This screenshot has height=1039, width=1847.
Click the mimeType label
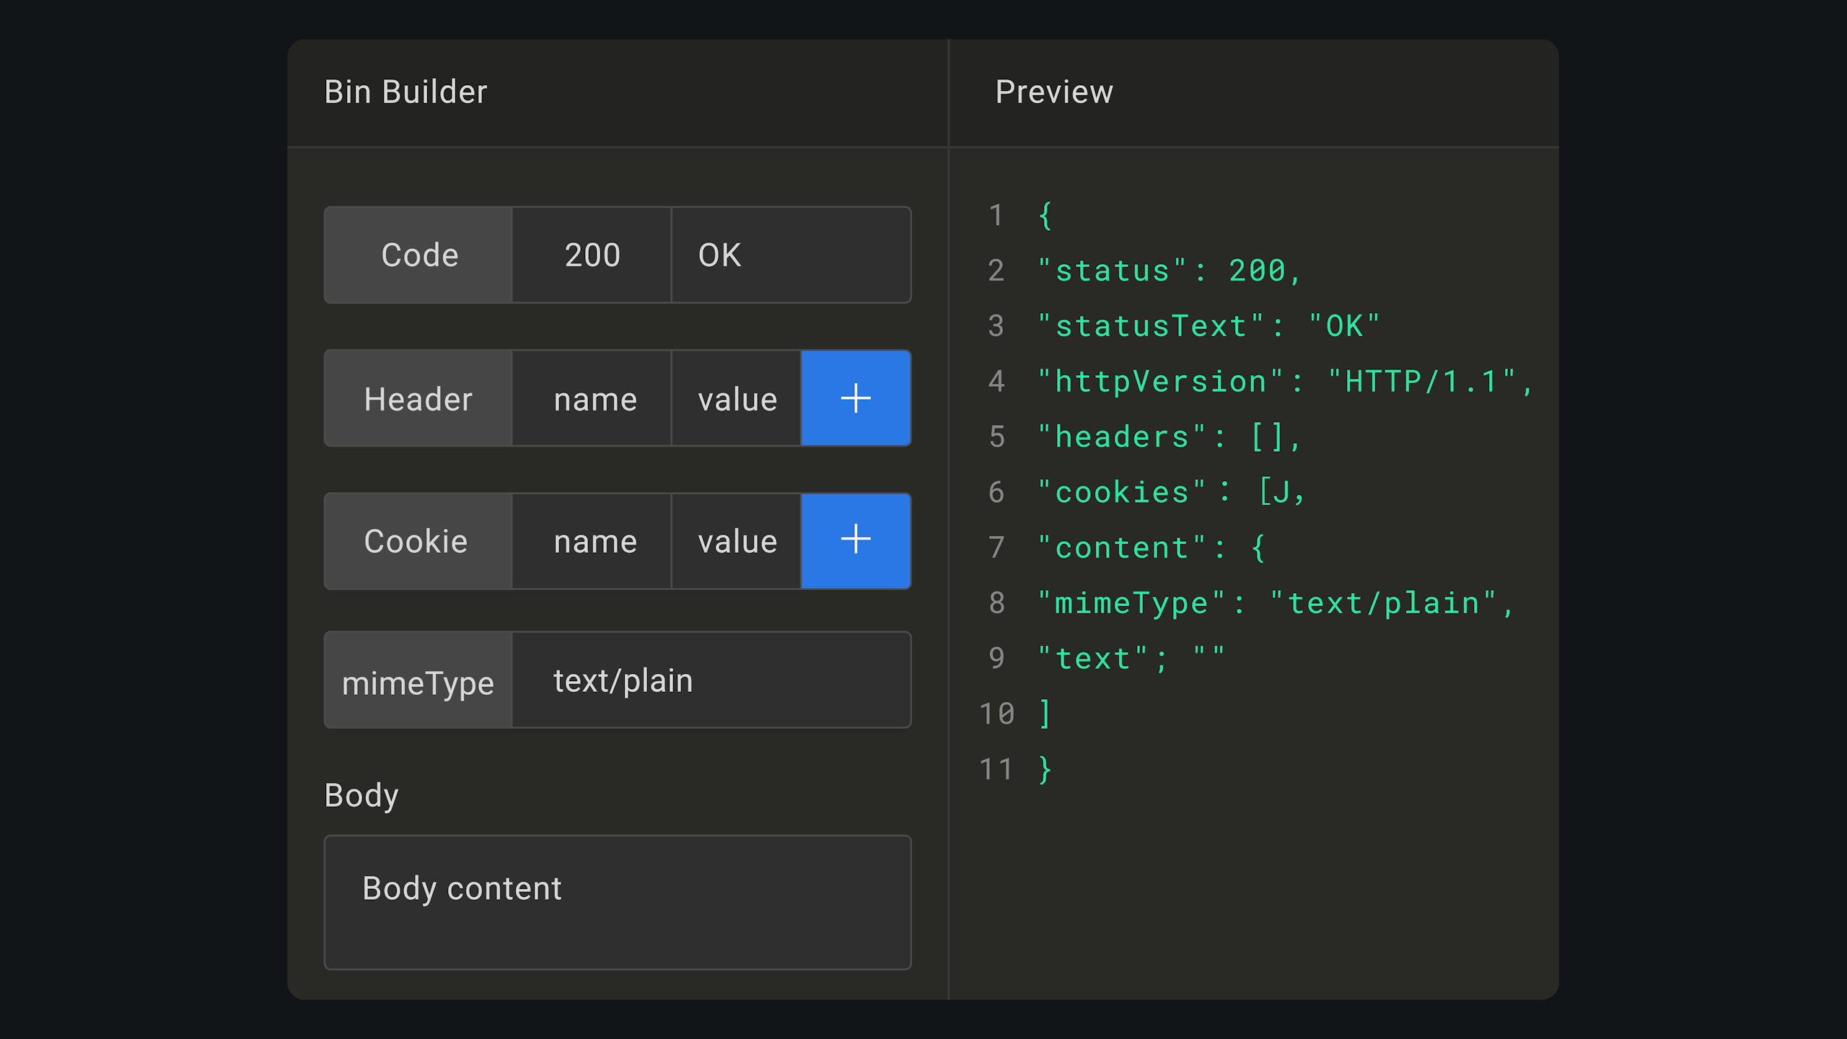[418, 682]
